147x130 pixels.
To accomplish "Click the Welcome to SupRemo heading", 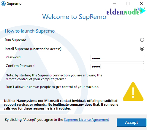I will click(74, 17).
